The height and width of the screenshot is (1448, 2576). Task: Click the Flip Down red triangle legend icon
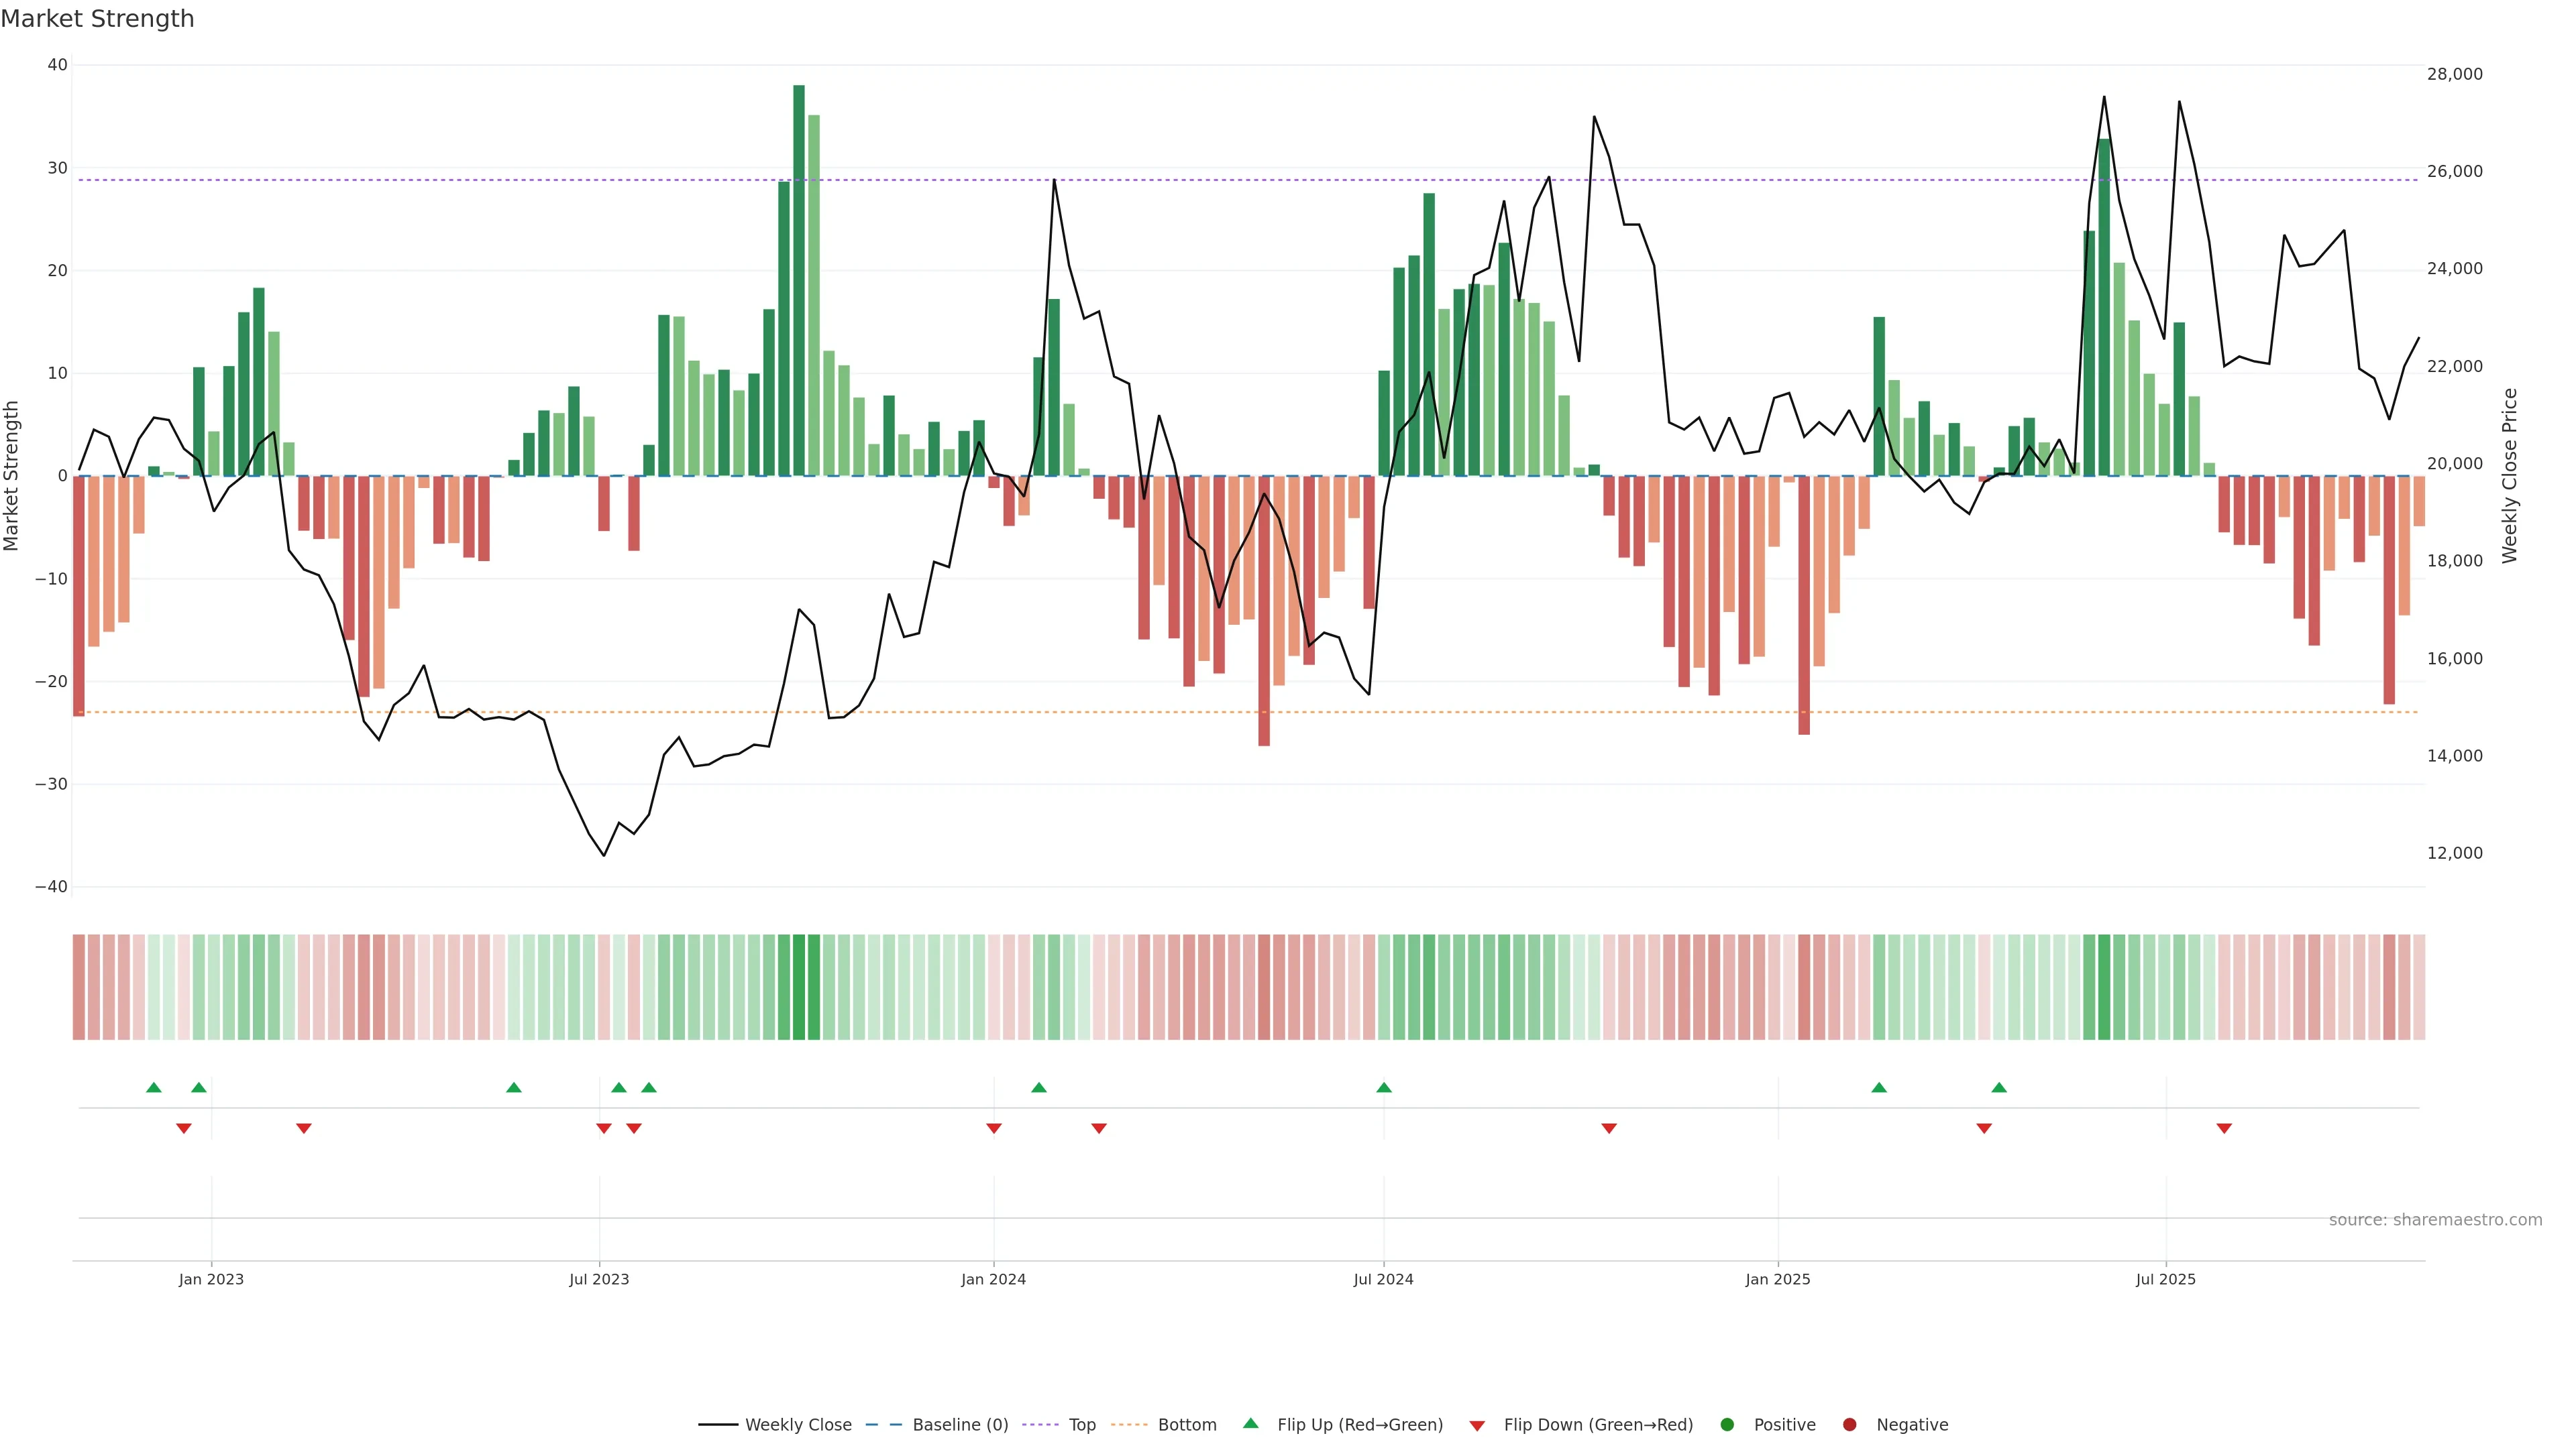coord(1477,1426)
